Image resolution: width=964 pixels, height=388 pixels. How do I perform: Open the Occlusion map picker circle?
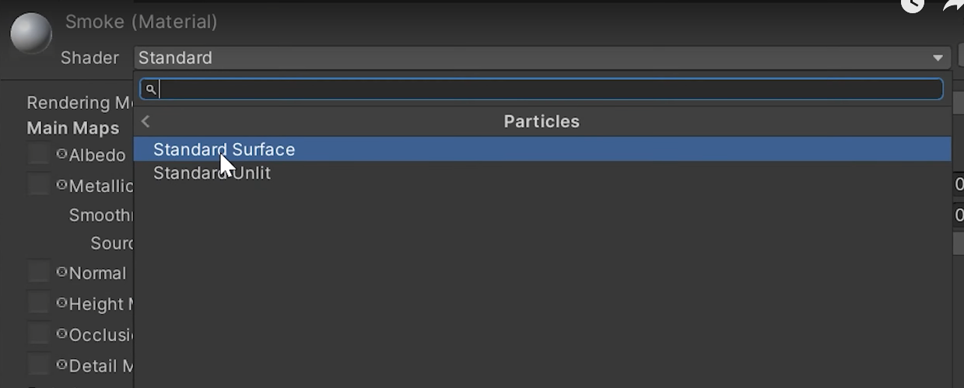point(62,334)
